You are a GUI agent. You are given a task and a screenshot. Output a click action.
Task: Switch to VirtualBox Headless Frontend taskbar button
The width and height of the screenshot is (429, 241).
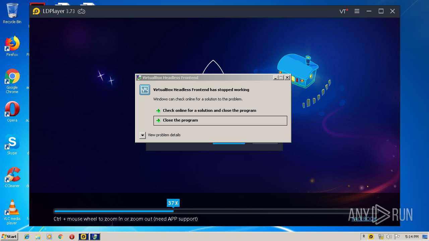[95, 237]
